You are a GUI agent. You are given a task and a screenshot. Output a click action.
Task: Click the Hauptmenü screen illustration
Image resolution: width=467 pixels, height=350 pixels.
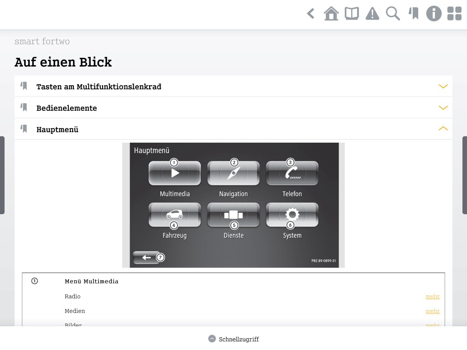point(233,205)
